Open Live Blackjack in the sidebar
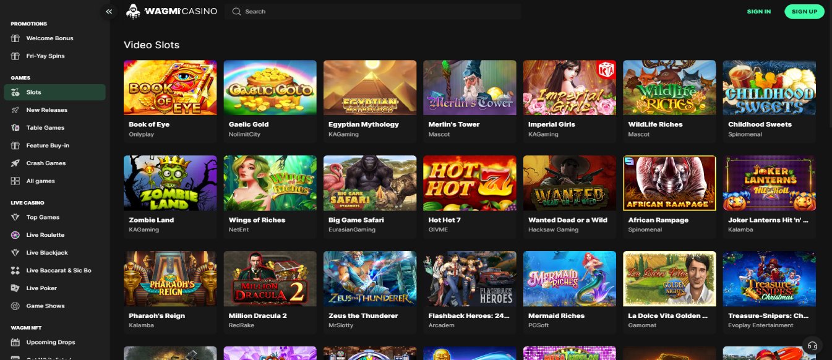This screenshot has height=360, width=832. (x=47, y=253)
